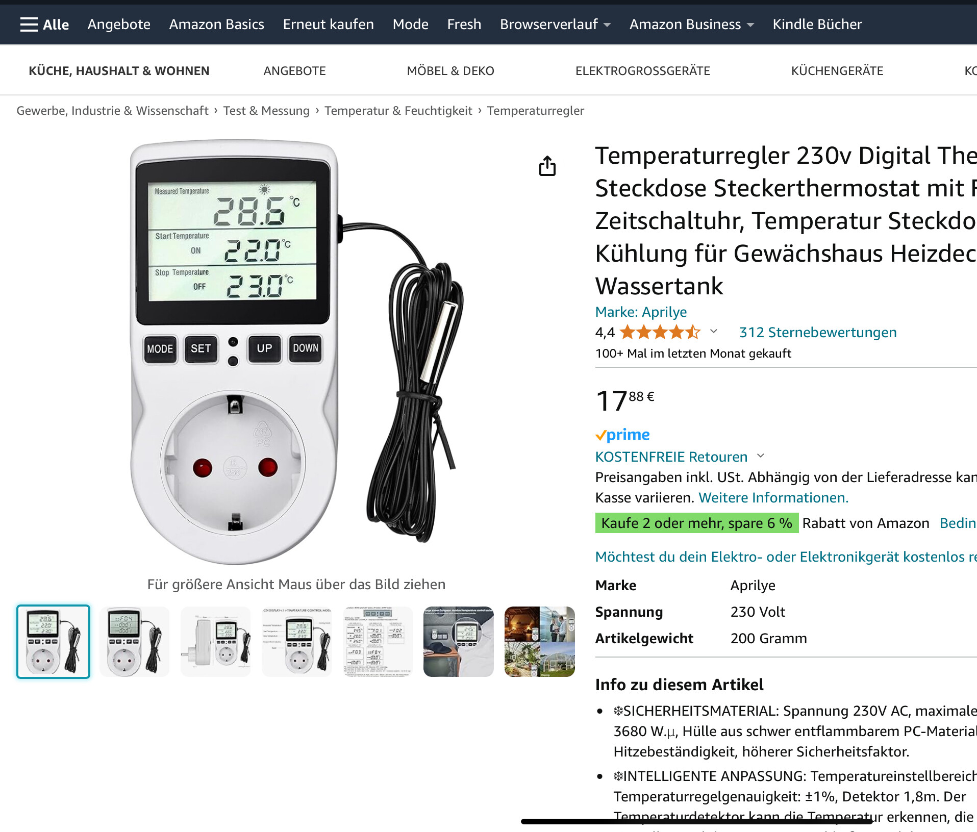Expand KOSTENFREIE Retouren details chevron

pyautogui.click(x=761, y=456)
